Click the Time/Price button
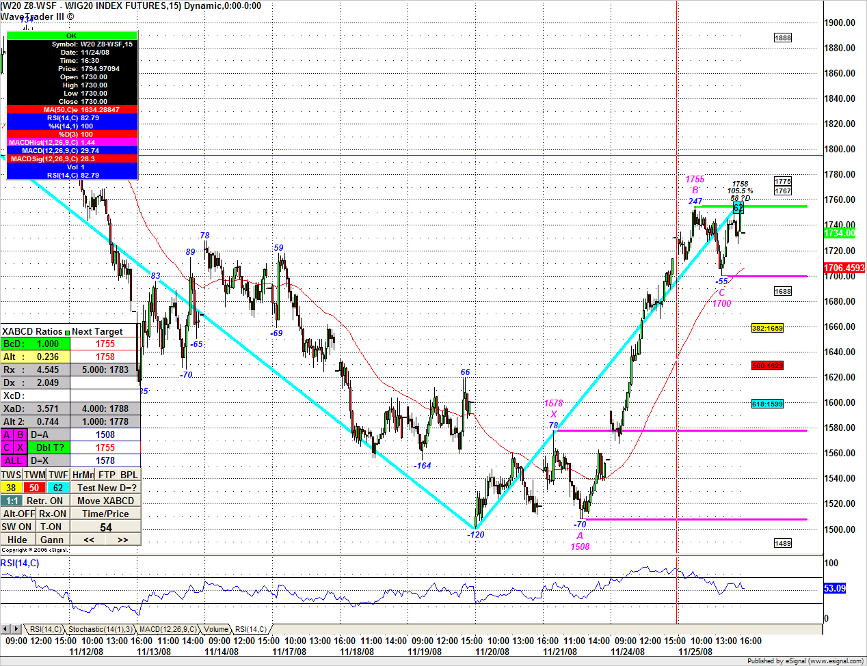This screenshot has height=666, width=867. click(x=106, y=514)
